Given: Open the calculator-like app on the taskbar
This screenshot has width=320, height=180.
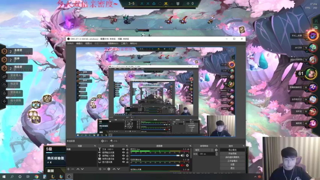Looking at the screenshot, I should pyautogui.click(x=44, y=176).
